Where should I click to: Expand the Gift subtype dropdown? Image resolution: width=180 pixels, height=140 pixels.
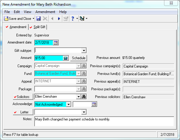84,50
